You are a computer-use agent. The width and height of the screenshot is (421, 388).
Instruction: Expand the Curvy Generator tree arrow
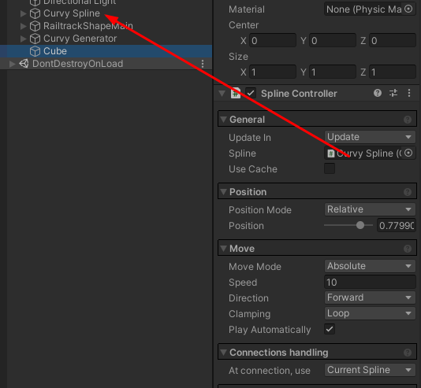pyautogui.click(x=24, y=39)
